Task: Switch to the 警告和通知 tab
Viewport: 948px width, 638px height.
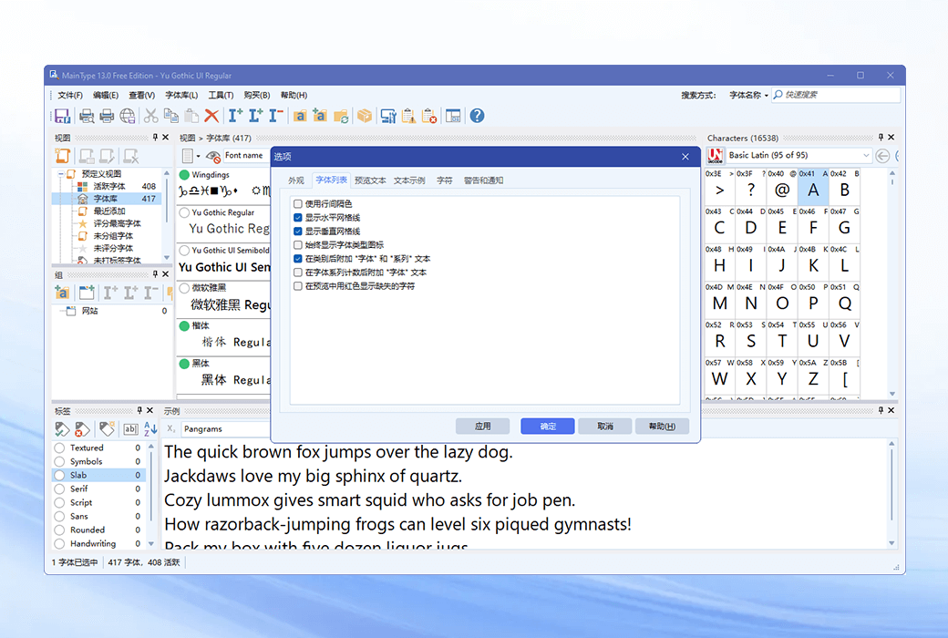Action: [x=484, y=180]
